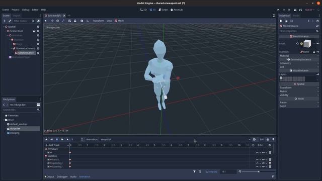Switch to the Script workspace
Screen dimensions: 322x181
click(163, 10)
